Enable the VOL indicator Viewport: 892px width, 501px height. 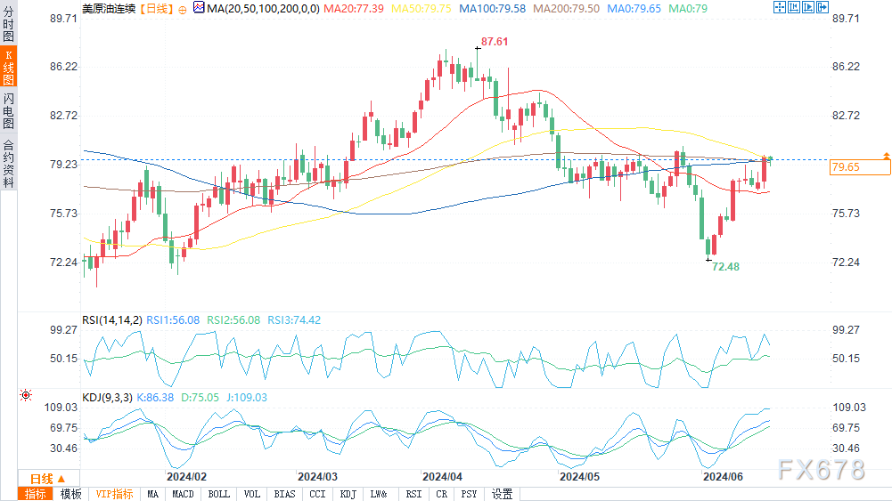click(x=252, y=494)
